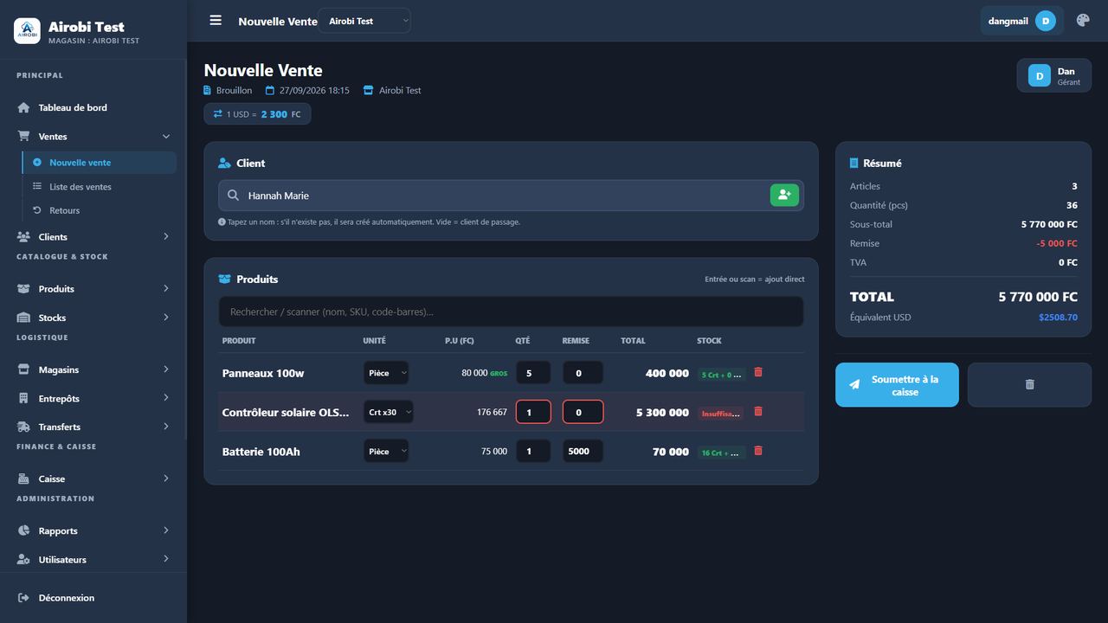The width and height of the screenshot is (1108, 623).
Task: Open the Airobi Test store dropdown
Action: coord(364,21)
